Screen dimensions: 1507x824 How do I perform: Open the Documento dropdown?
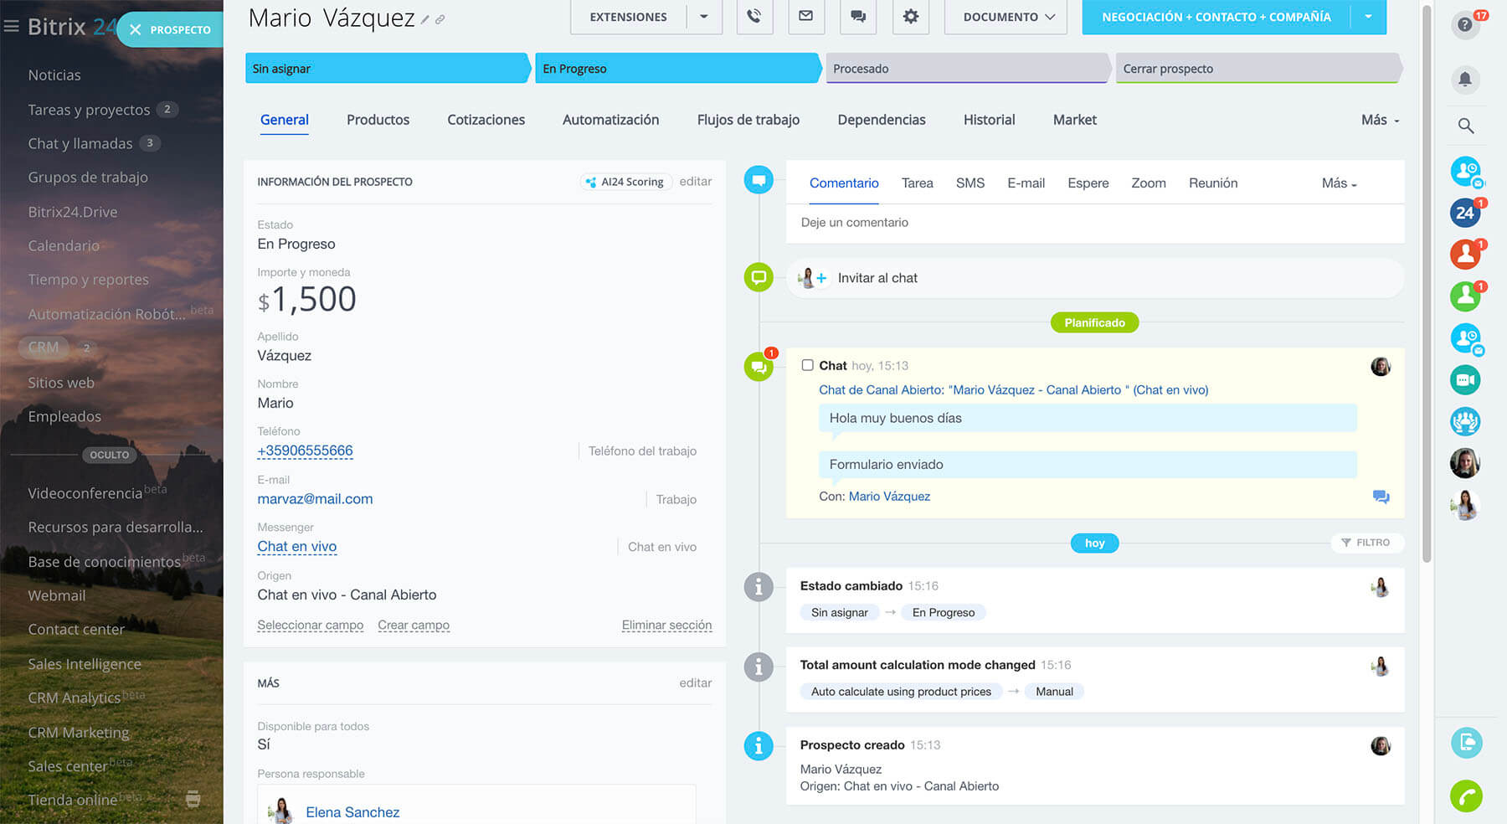click(x=1006, y=17)
